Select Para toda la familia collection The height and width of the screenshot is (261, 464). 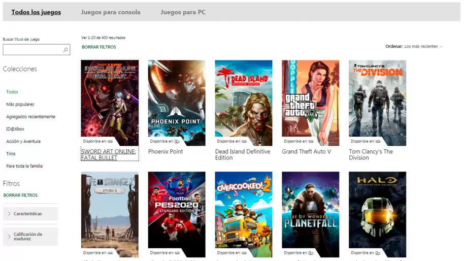point(24,166)
